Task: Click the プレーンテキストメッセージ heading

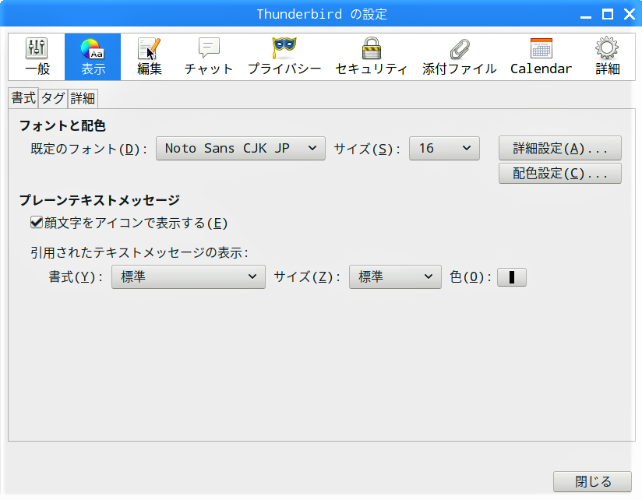Action: (100, 200)
